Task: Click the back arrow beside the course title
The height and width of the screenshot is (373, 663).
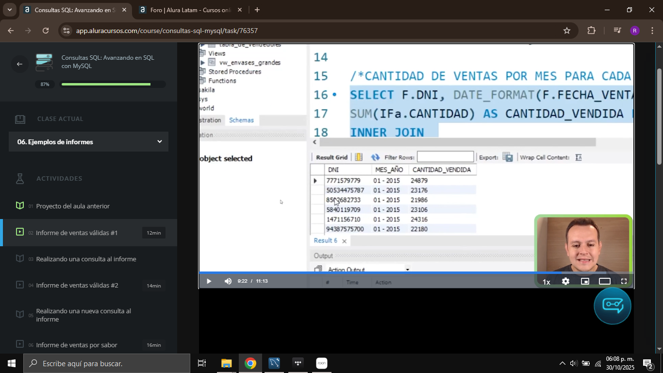Action: pos(19,64)
